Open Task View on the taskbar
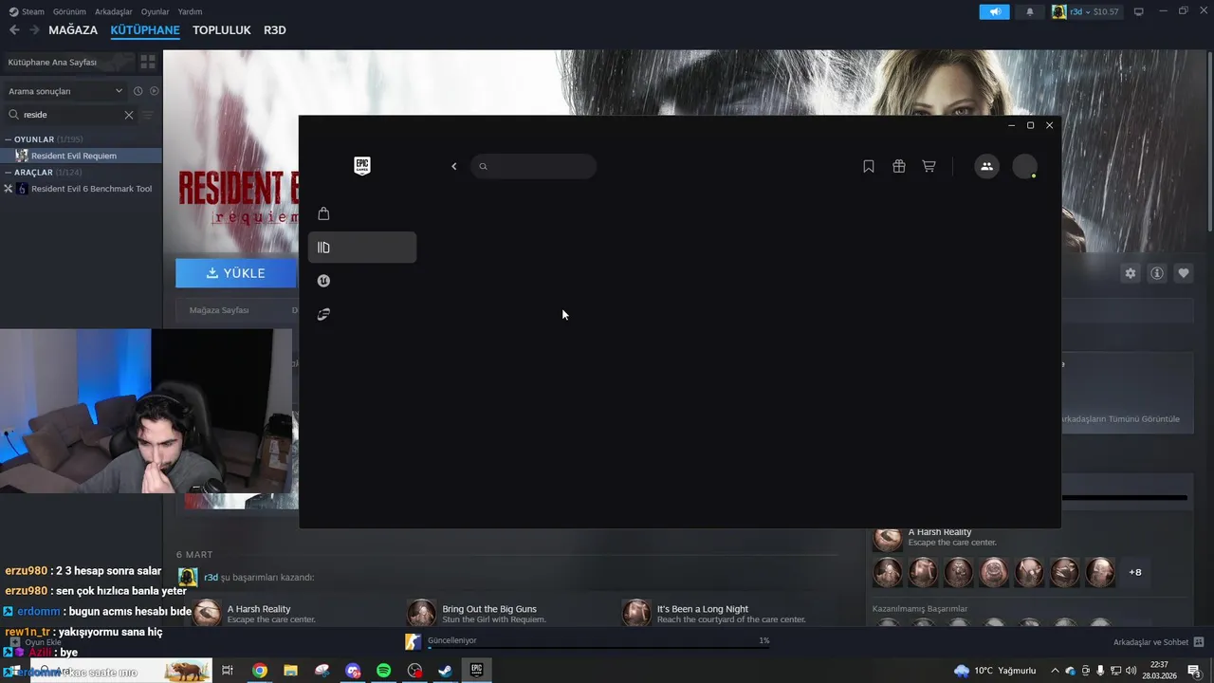 (228, 671)
